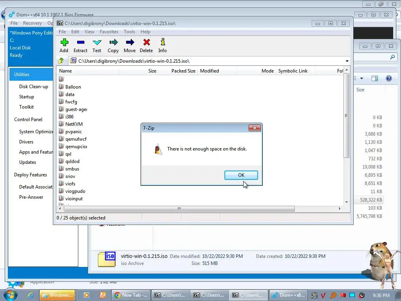This screenshot has width=401, height=301.
Task: Click the virtio-win ISO file icon
Action: pos(107,259)
